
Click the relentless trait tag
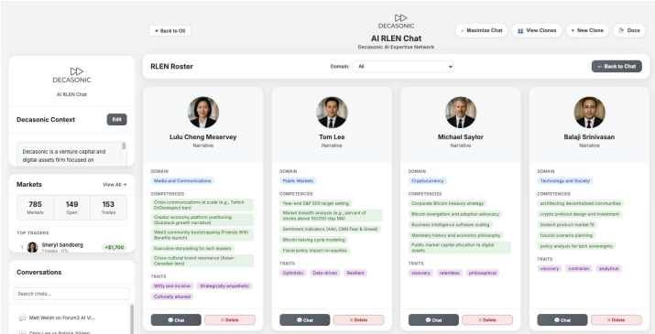tap(450, 273)
